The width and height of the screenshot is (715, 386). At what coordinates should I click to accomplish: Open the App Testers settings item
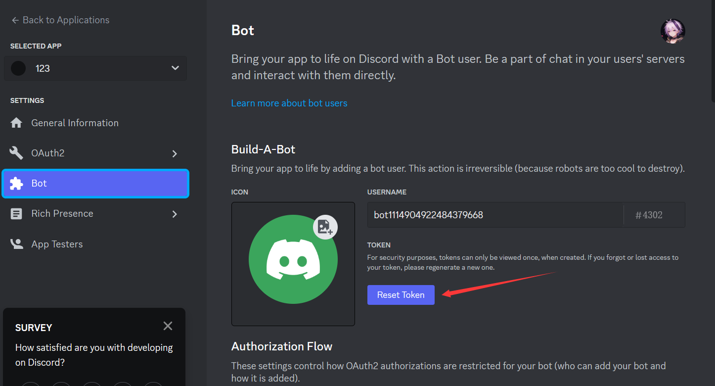point(95,244)
